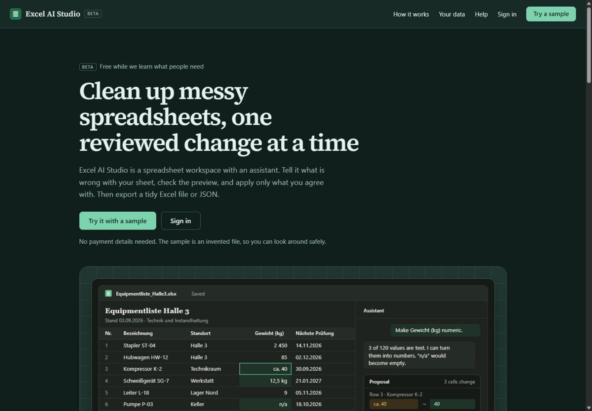This screenshot has height=411, width=592.
Task: Open the Help nav link
Action: (x=481, y=14)
